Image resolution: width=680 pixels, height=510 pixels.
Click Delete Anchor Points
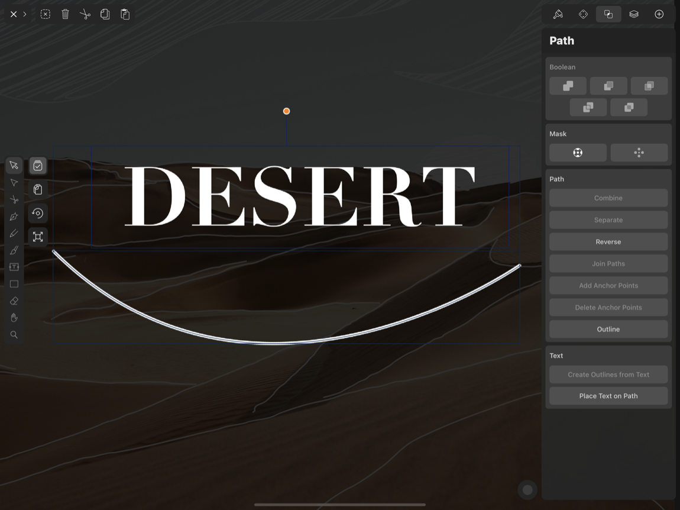pos(608,307)
